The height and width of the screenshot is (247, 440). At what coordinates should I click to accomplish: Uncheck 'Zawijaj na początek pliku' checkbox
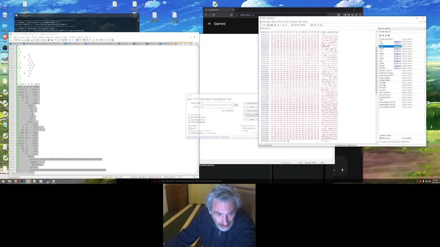tap(189, 122)
